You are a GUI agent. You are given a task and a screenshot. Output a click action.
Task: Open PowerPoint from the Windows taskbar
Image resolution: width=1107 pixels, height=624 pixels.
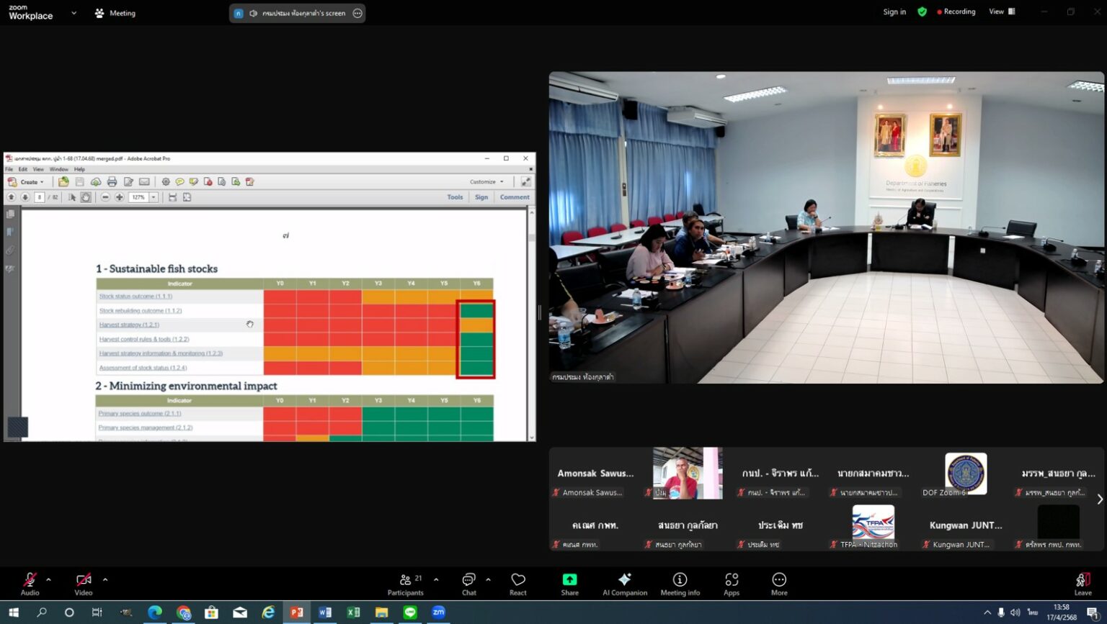pyautogui.click(x=296, y=612)
